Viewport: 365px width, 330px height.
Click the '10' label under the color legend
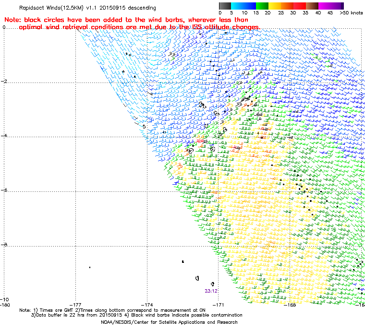tap(244, 13)
